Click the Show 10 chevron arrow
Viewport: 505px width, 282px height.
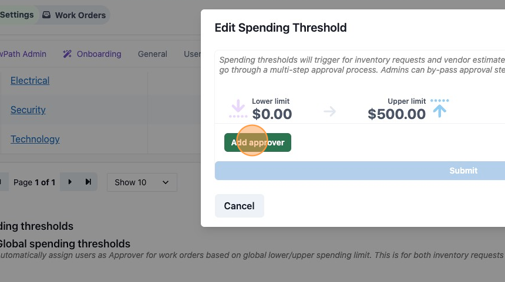166,182
